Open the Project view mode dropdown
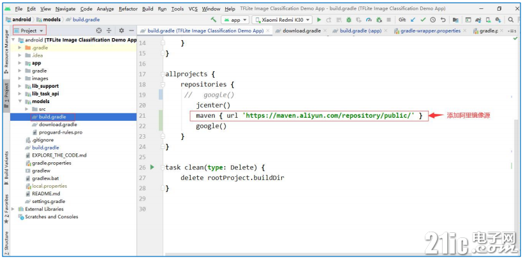This screenshot has height=259, width=523. pyautogui.click(x=29, y=31)
